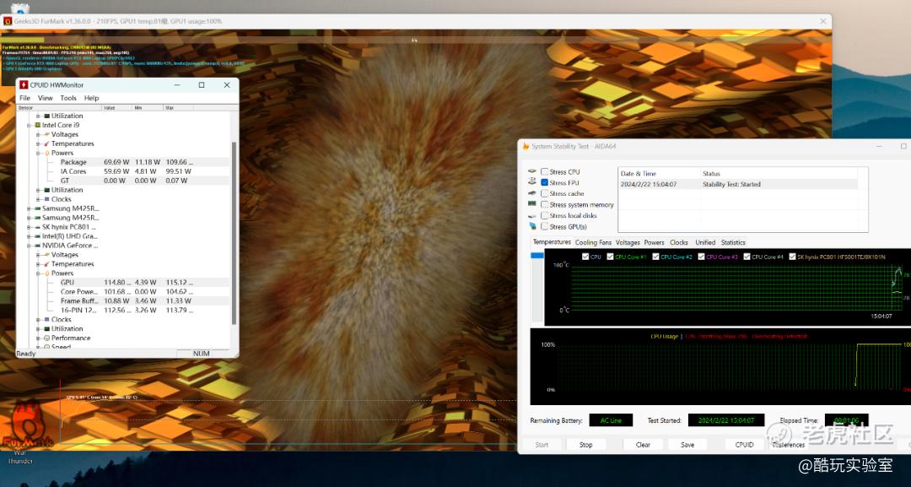This screenshot has width=911, height=487.
Task: Collapse the NVIDIA GeForce Powers node
Action: 38,273
